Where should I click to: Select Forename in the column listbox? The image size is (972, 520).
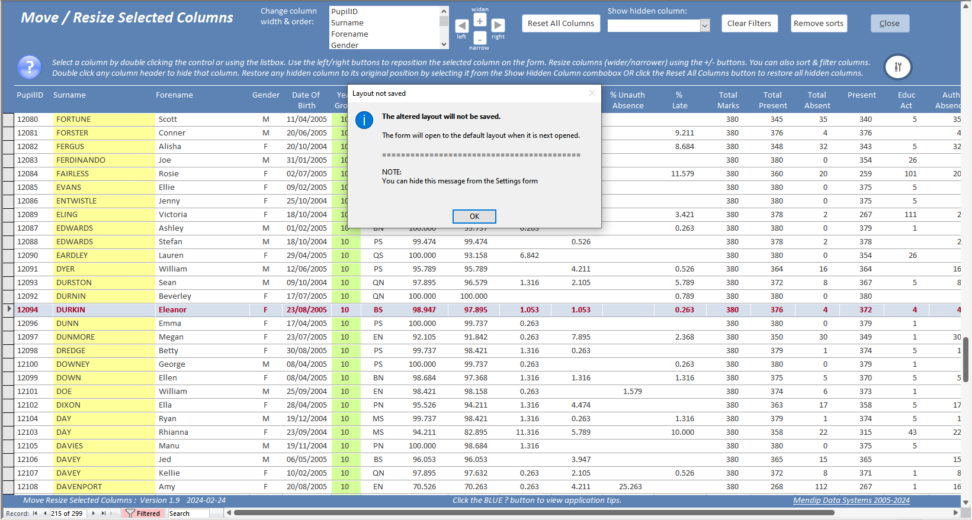(384, 34)
